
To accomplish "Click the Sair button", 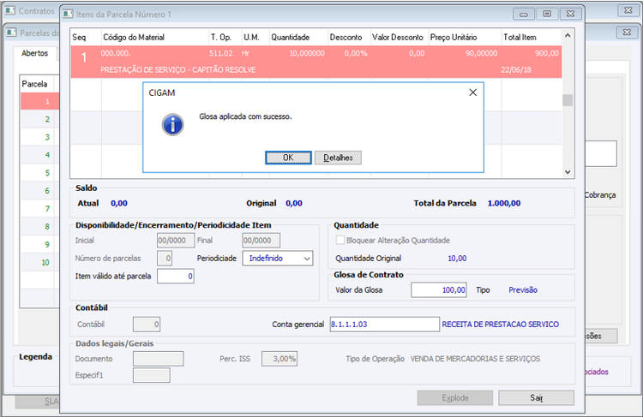I will (536, 398).
